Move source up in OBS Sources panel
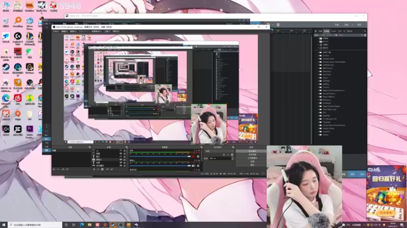This screenshot has height=228, width=407. (107, 169)
